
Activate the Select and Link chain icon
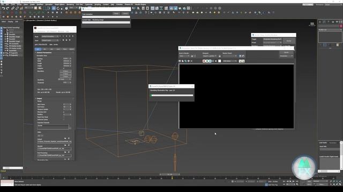click(x=13, y=9)
